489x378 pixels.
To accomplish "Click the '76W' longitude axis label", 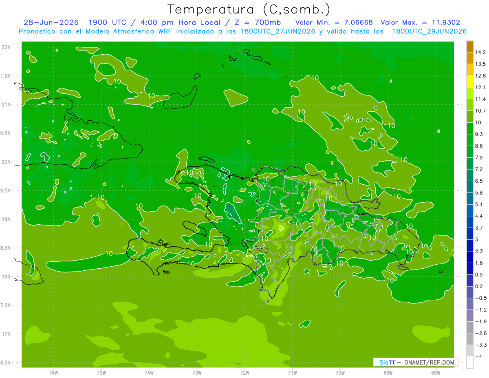I will pos(53,373).
